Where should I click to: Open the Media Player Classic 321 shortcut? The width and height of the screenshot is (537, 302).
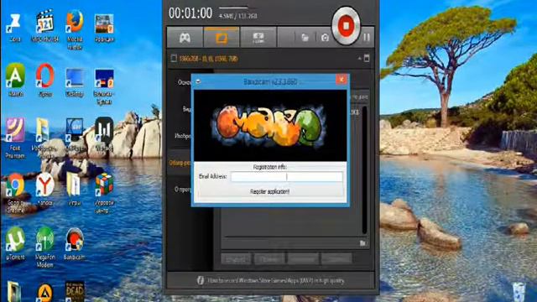[44, 25]
